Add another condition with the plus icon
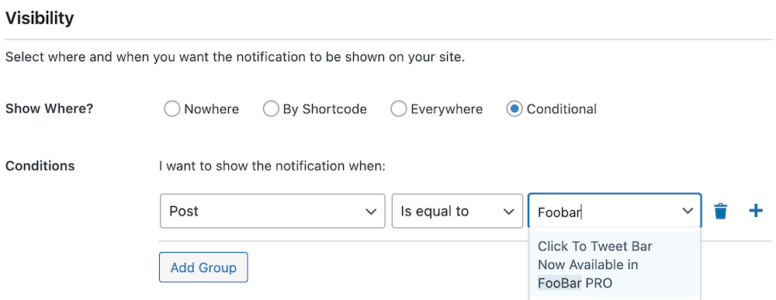 (755, 212)
